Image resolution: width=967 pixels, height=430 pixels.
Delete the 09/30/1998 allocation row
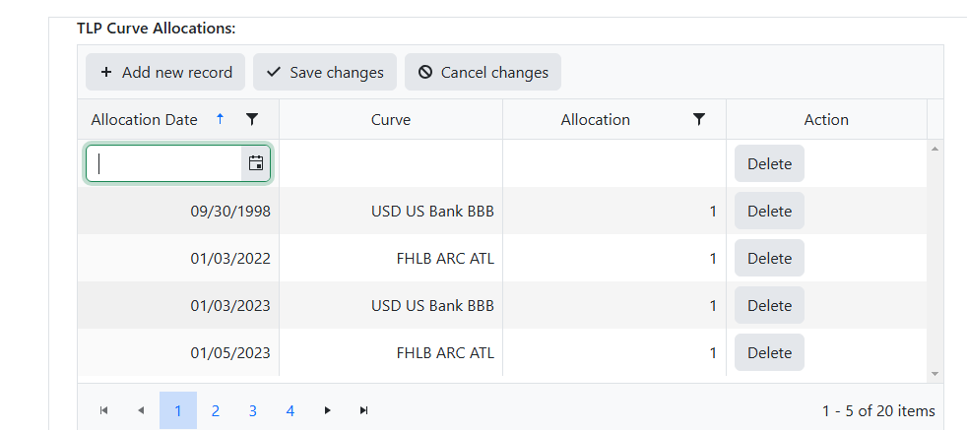coord(769,211)
